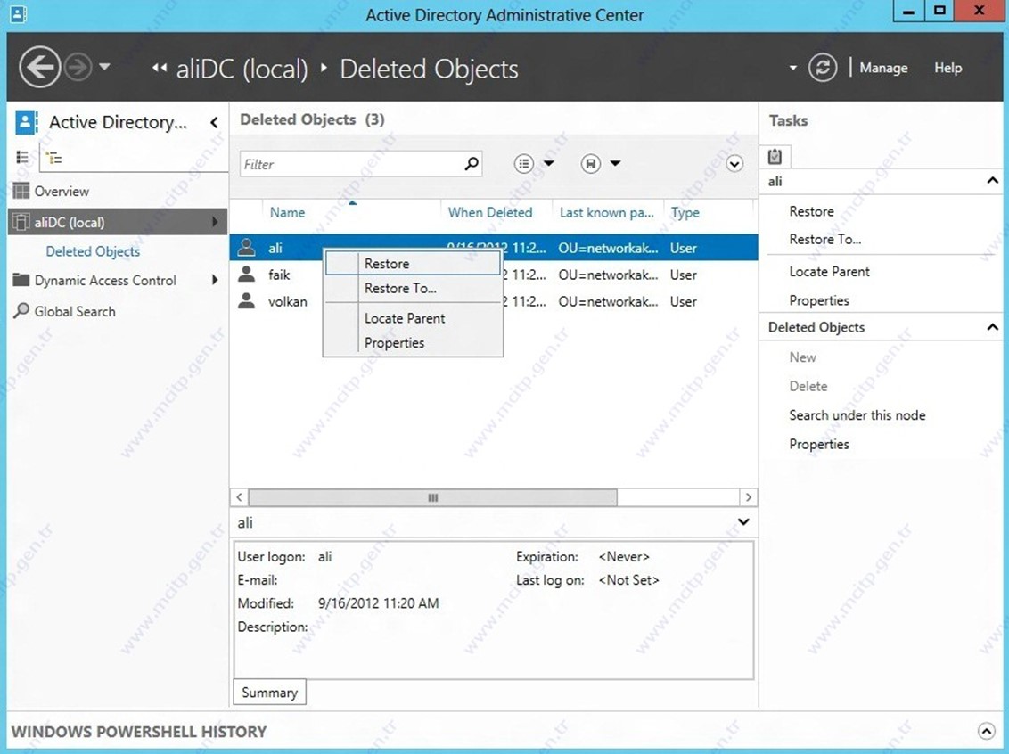1009x754 pixels.
Task: Click the user icon beside faik
Action: click(x=247, y=275)
